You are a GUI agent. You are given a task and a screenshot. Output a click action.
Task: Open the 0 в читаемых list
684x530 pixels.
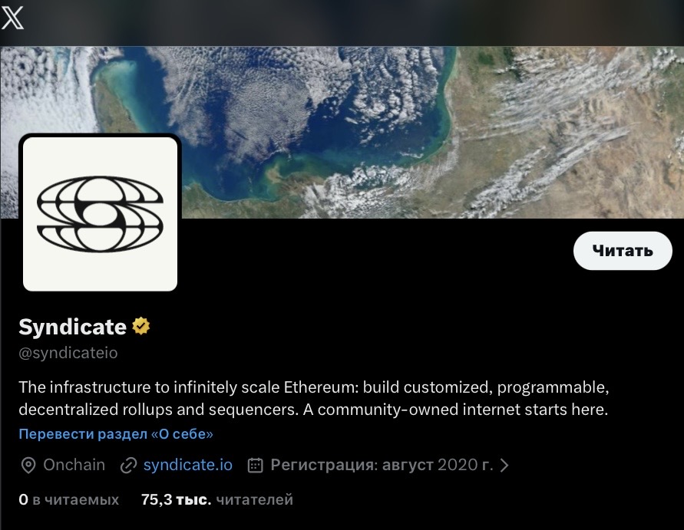coord(69,500)
